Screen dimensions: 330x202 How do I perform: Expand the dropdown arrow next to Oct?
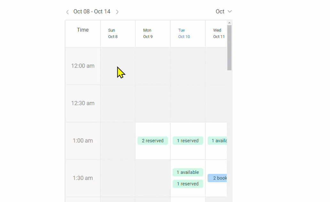pos(229,12)
